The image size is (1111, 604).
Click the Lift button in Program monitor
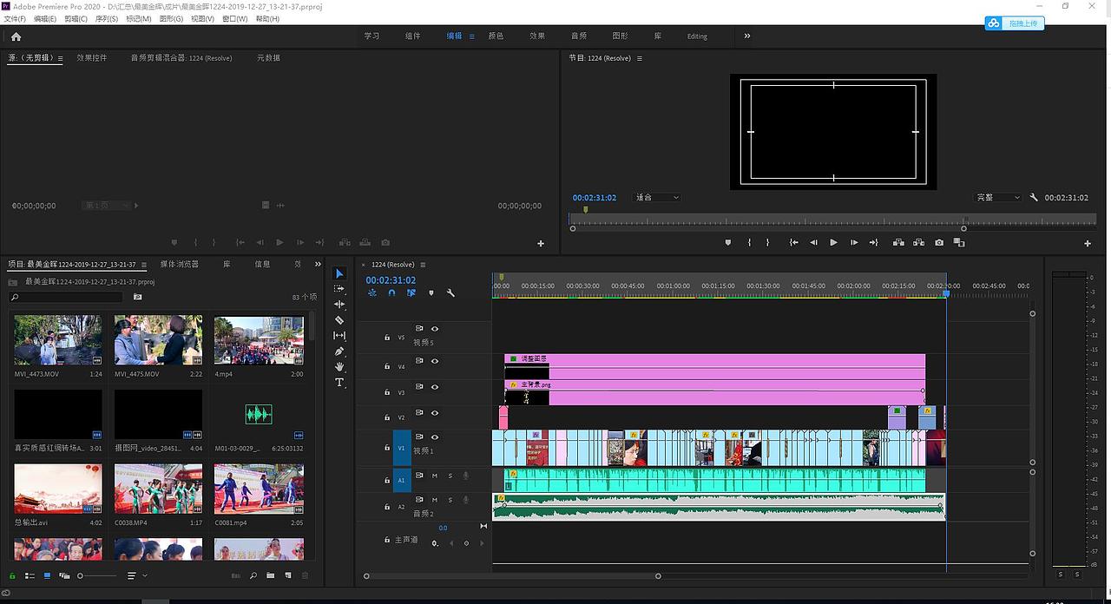coord(898,243)
